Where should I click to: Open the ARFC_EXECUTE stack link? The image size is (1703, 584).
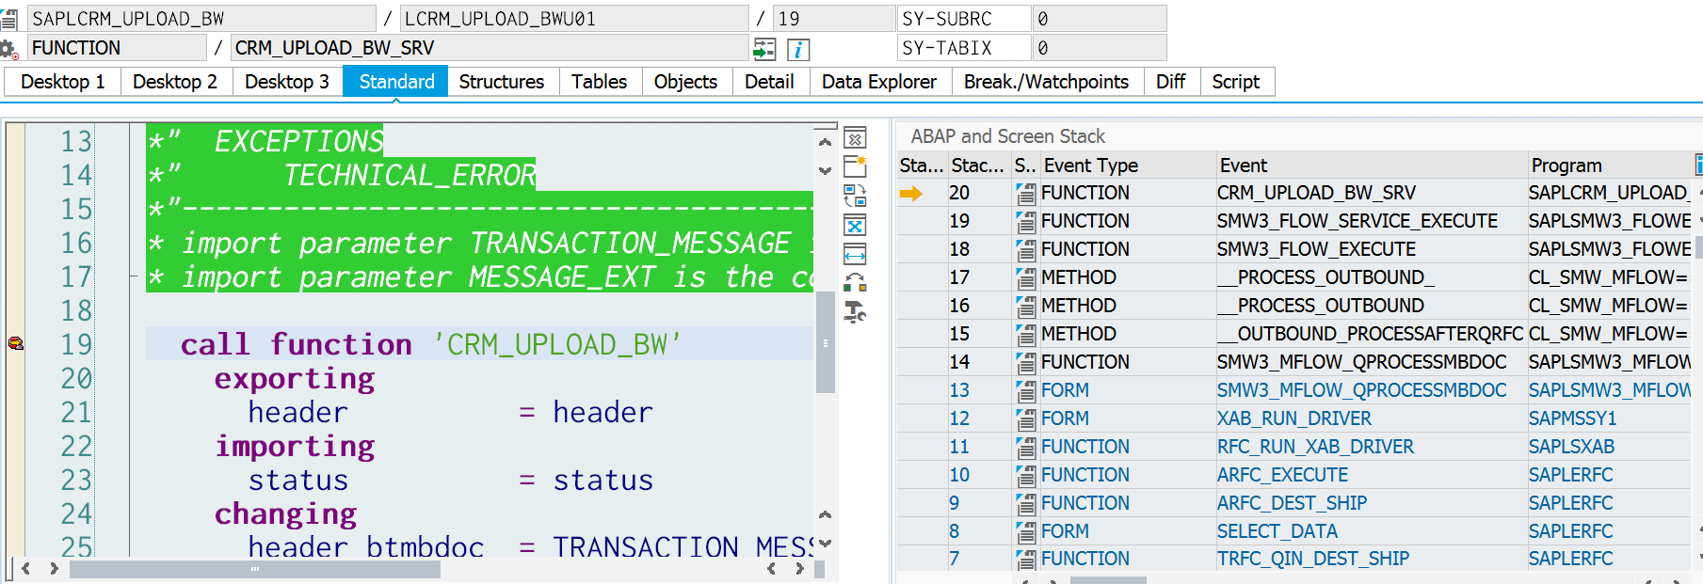point(1282,475)
